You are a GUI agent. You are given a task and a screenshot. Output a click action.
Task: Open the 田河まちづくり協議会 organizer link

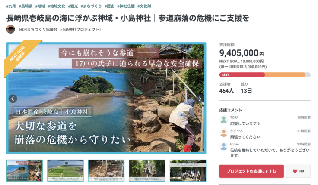(x=60, y=30)
